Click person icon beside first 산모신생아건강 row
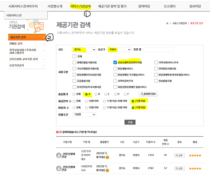Screen dimensions: 210x180 (x=59, y=155)
